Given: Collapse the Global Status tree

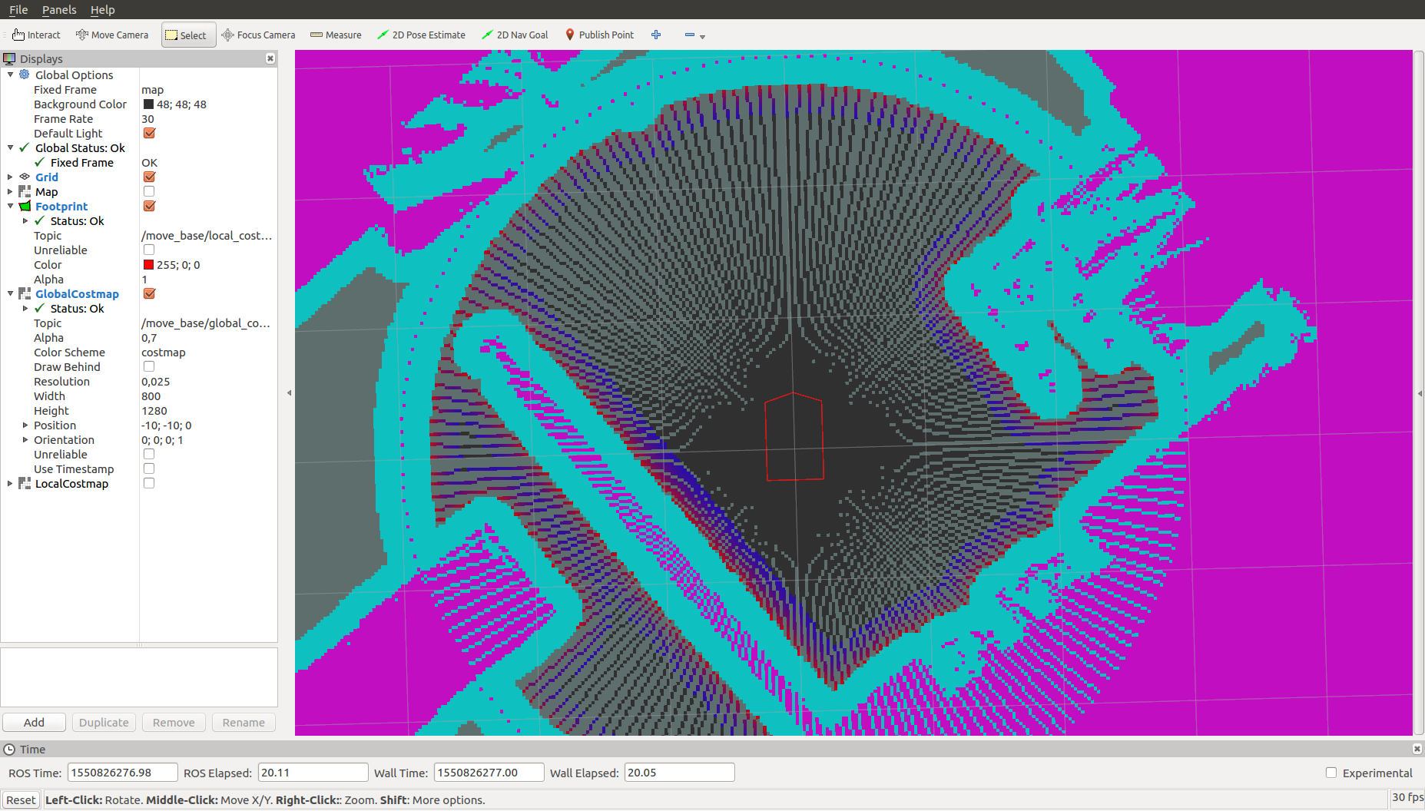Looking at the screenshot, I should (x=10, y=147).
